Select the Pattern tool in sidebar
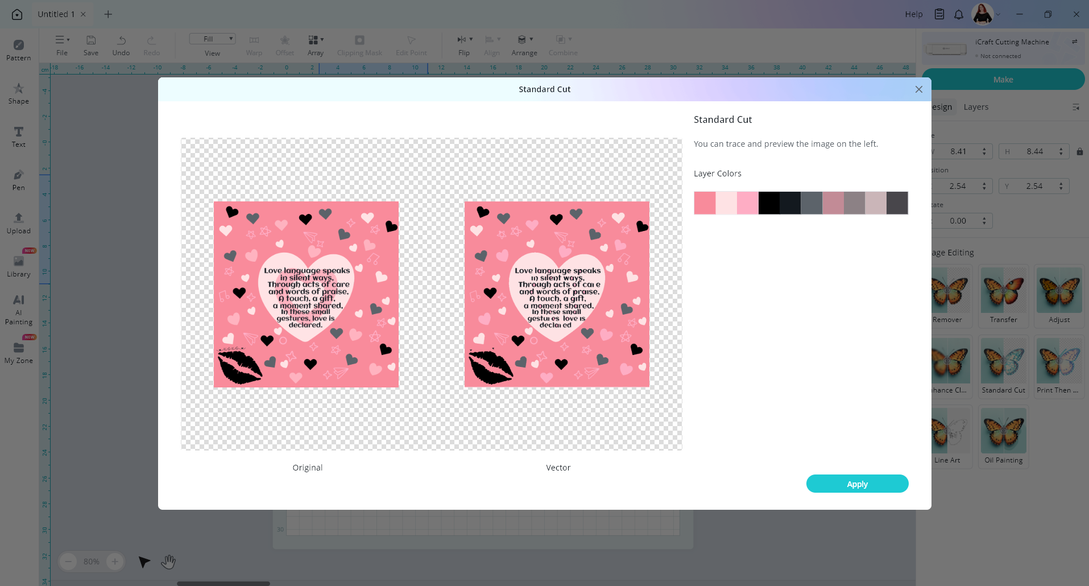 tap(18, 50)
